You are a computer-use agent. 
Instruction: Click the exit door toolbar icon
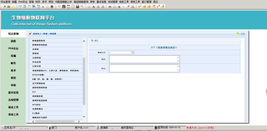pyautogui.click(x=52, y=7)
